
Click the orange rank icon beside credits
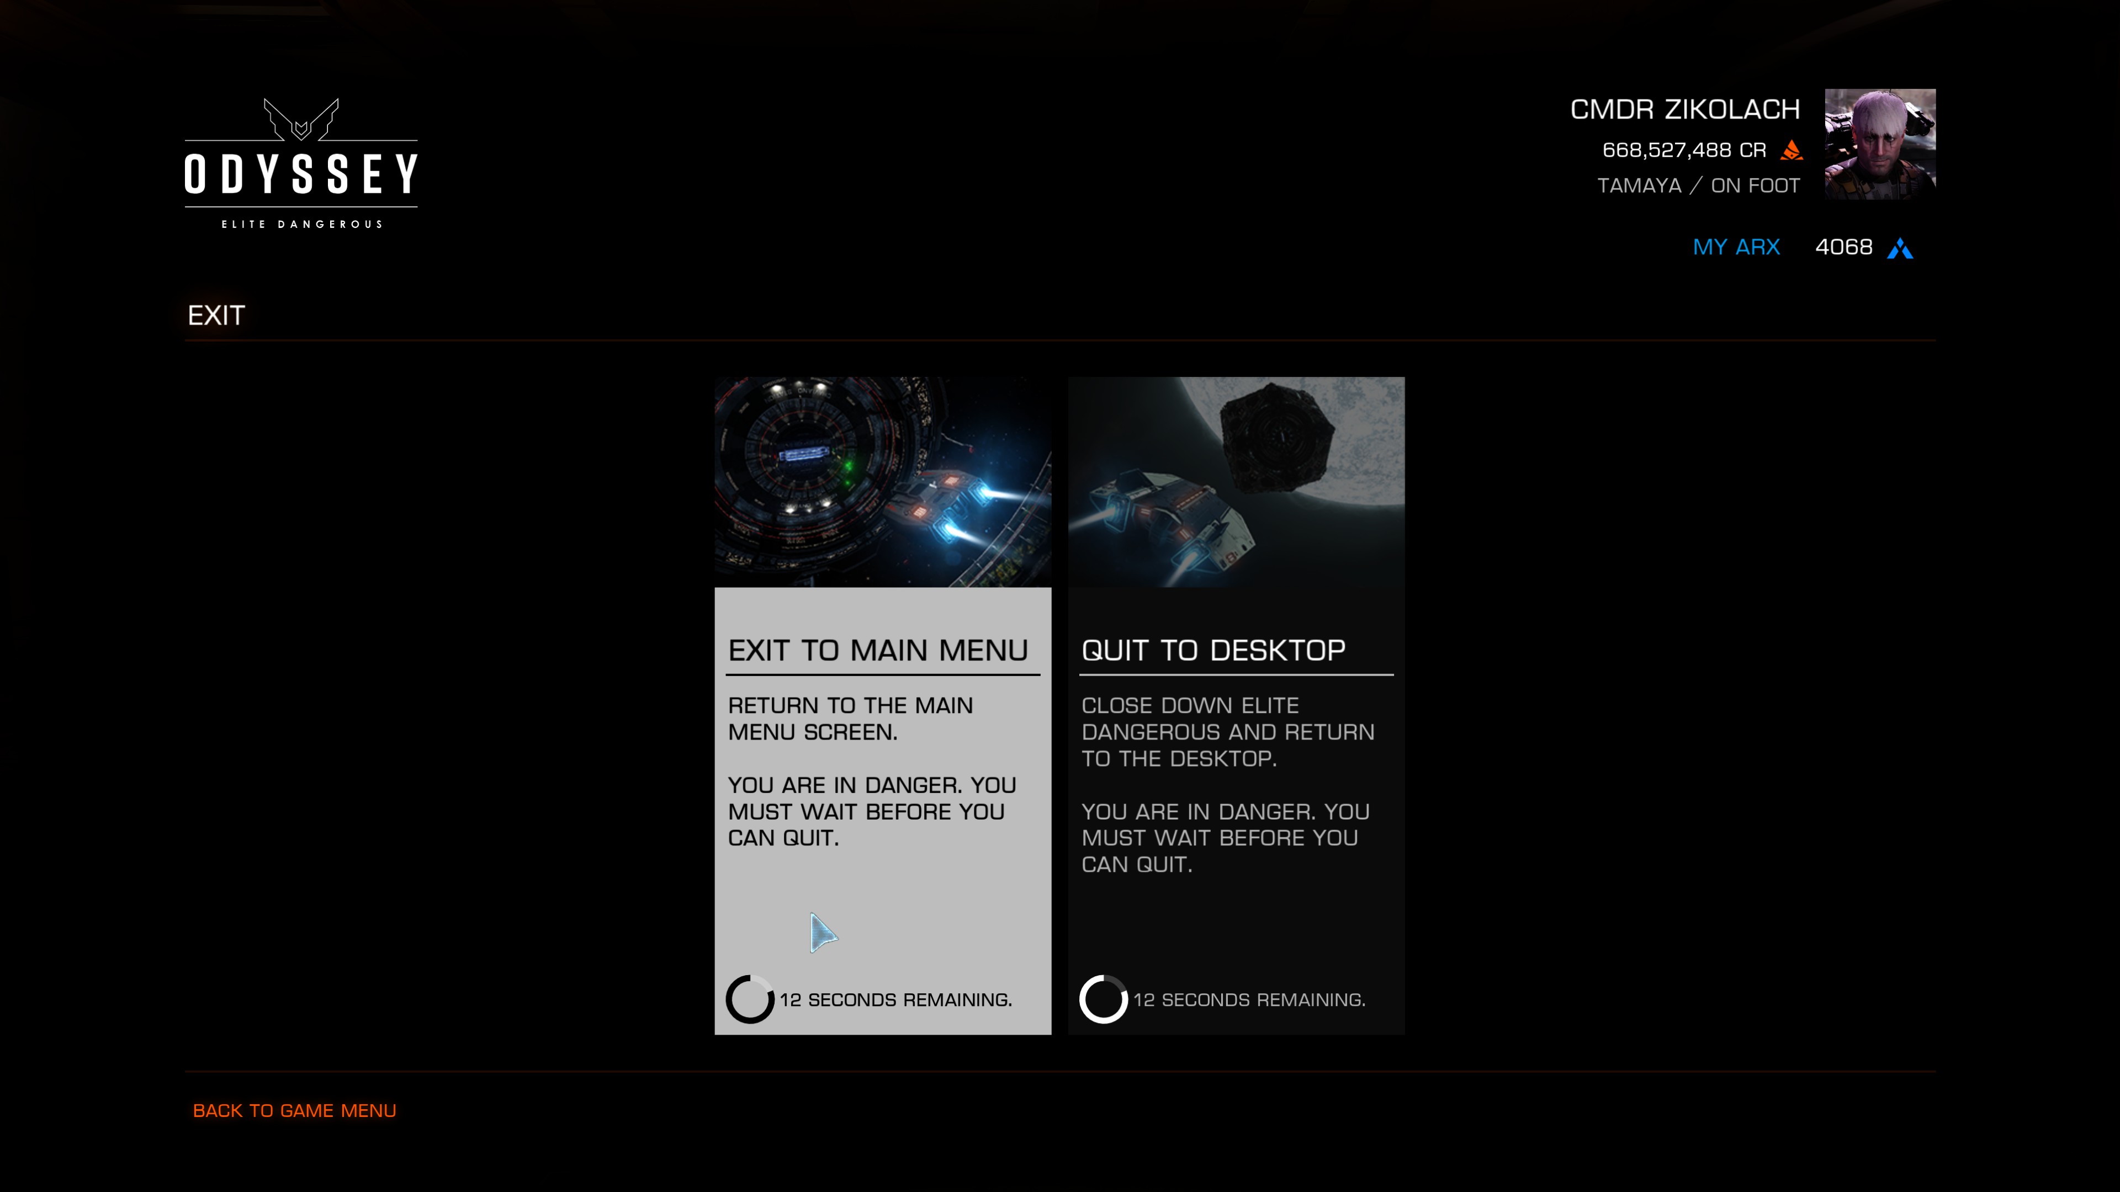[x=1792, y=150]
